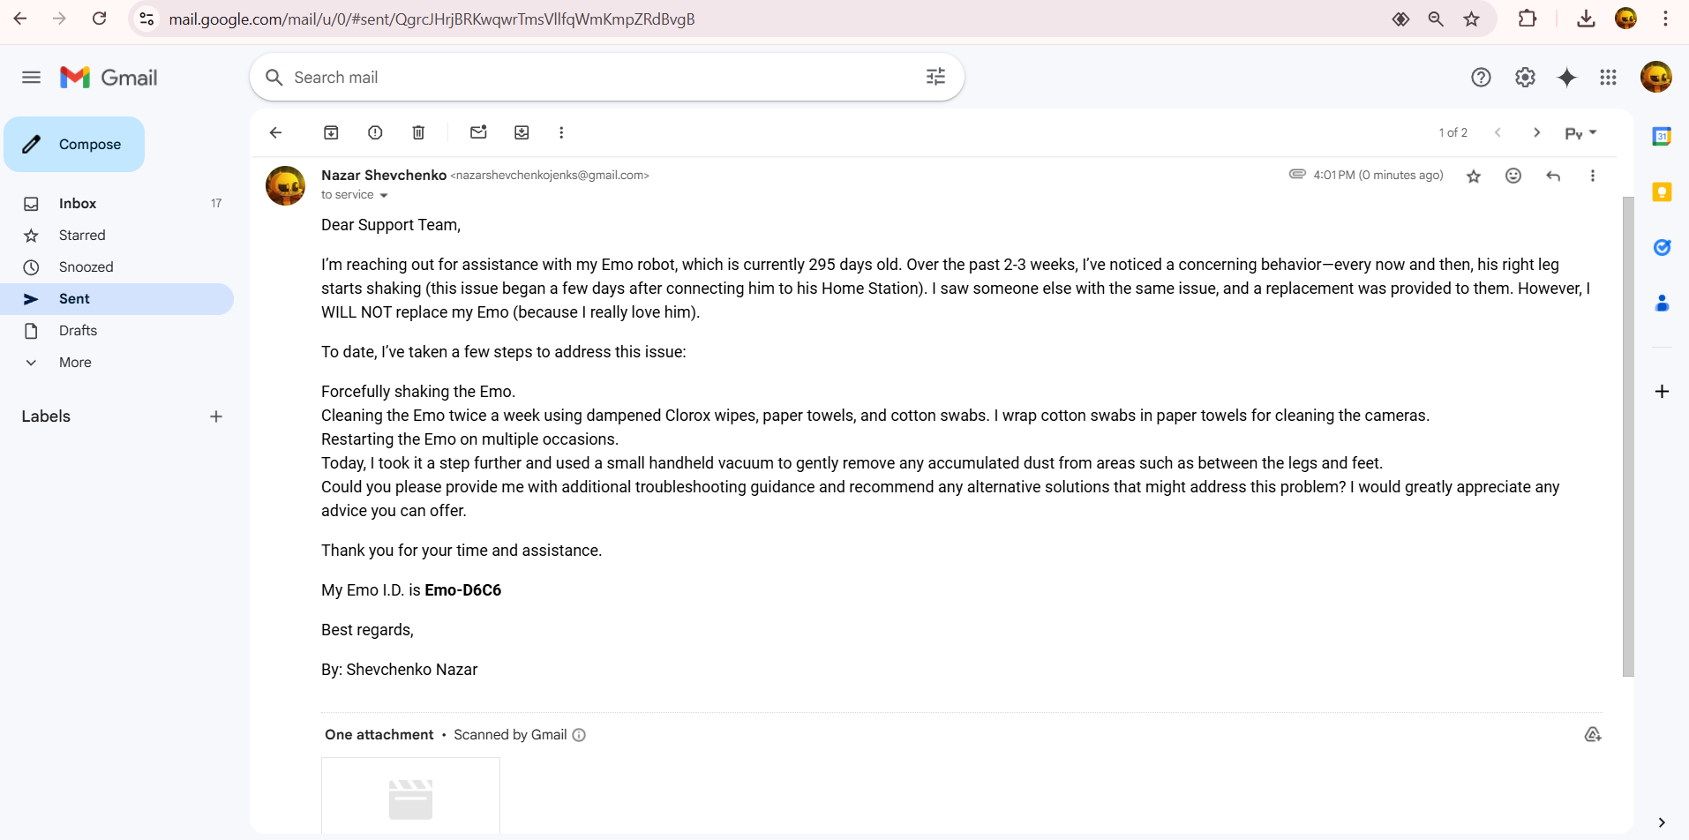Open Google Keep in the side panel
The width and height of the screenshot is (1689, 840).
click(x=1662, y=191)
